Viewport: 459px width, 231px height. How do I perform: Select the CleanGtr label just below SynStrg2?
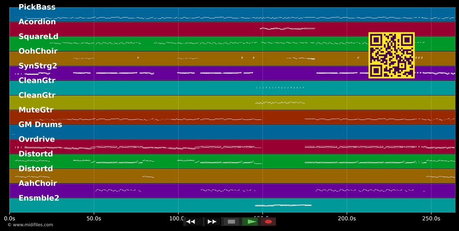click(x=37, y=81)
